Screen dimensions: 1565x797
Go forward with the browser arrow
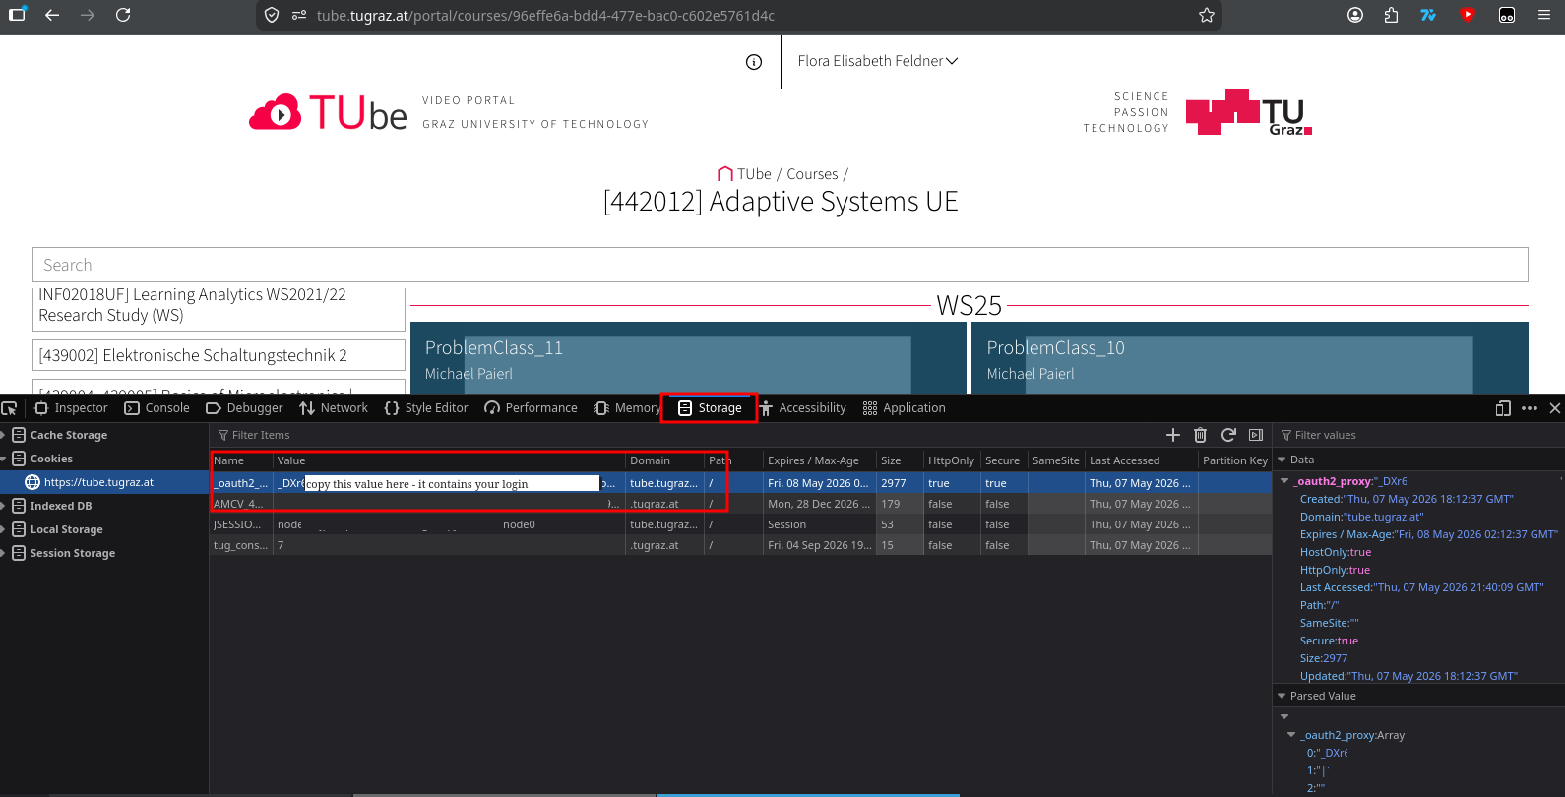(x=88, y=15)
